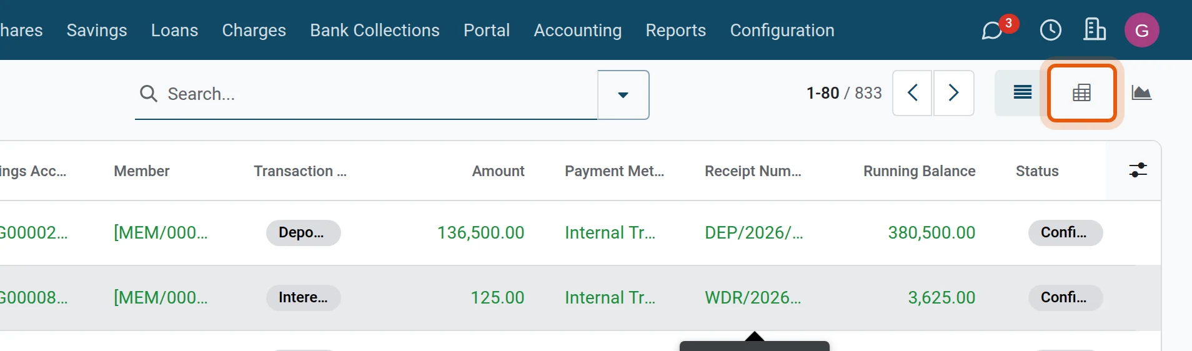The width and height of the screenshot is (1192, 351).
Task: Click the 1-80 / 833 pager counter
Action: click(x=844, y=93)
